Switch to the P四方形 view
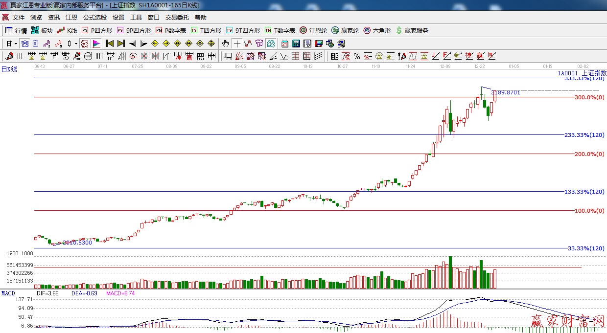 pos(97,30)
